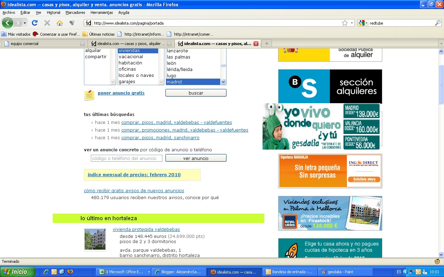Viewport: 444px width, 277px height.
Task: Switch to the Blogger taskbar window
Action: (179, 272)
